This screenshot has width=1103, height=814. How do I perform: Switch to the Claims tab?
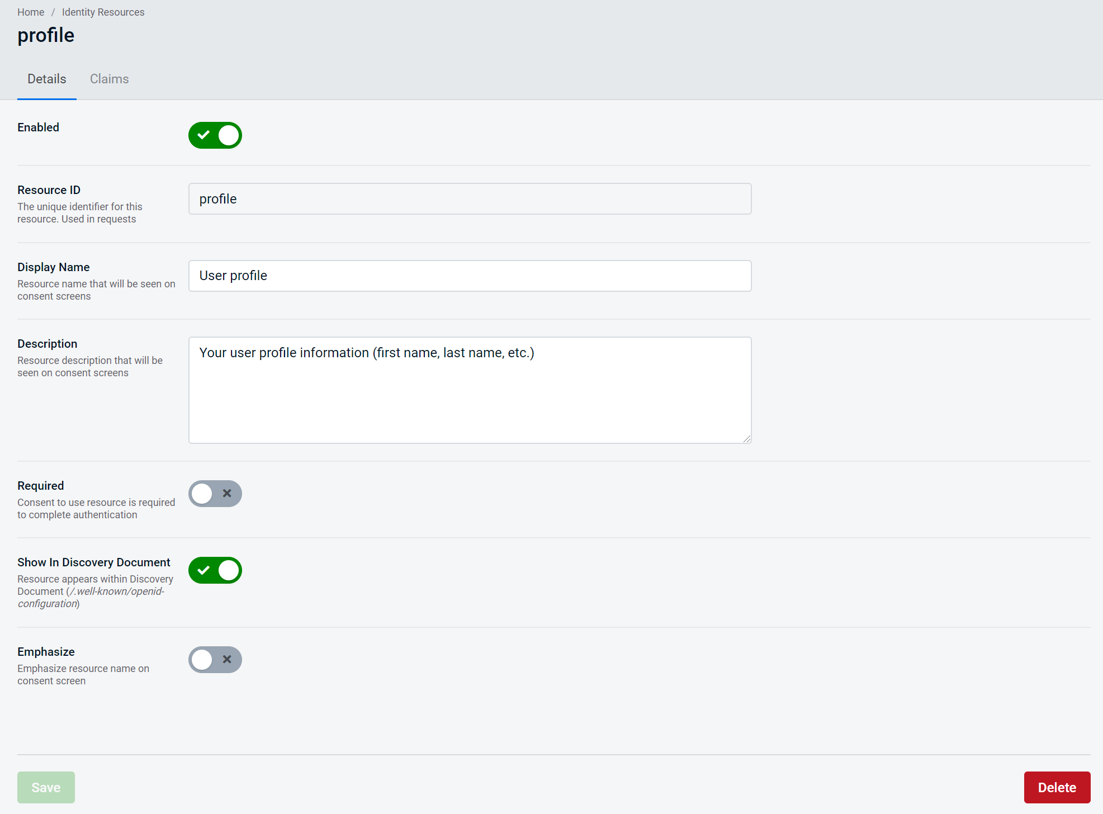109,79
